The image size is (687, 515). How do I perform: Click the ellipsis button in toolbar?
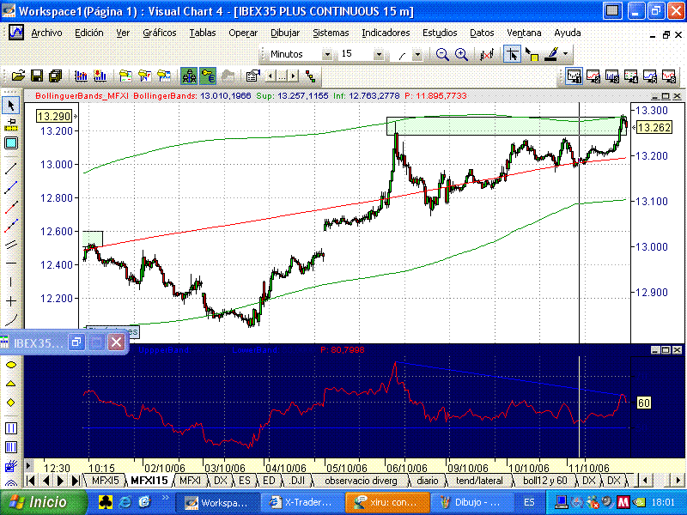(x=282, y=76)
